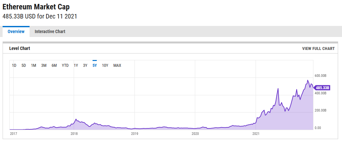Viewport: 342px width, 143px height.
Task: Select the 6M time range
Action: [54, 66]
